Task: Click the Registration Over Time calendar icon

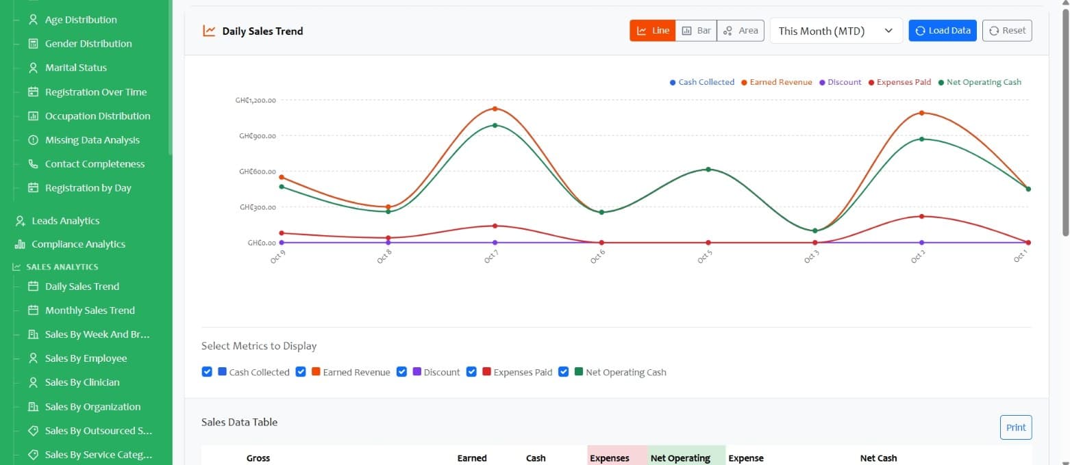Action: point(33,92)
